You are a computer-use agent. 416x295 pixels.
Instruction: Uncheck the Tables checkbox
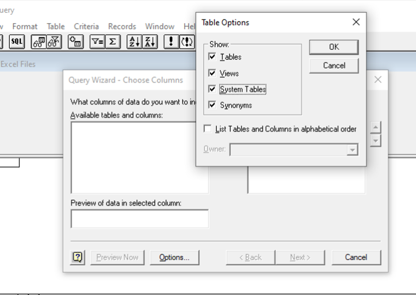[x=212, y=56]
